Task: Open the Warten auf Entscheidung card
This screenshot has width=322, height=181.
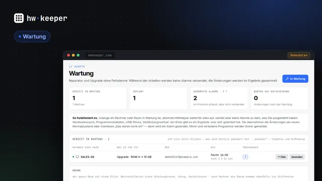Action: pyautogui.click(x=279, y=99)
